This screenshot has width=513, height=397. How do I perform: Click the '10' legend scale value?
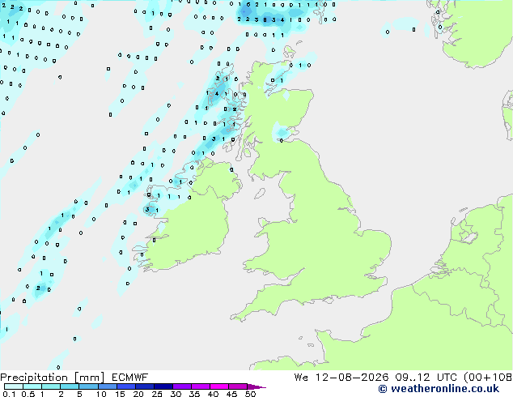pyautogui.click(x=101, y=394)
